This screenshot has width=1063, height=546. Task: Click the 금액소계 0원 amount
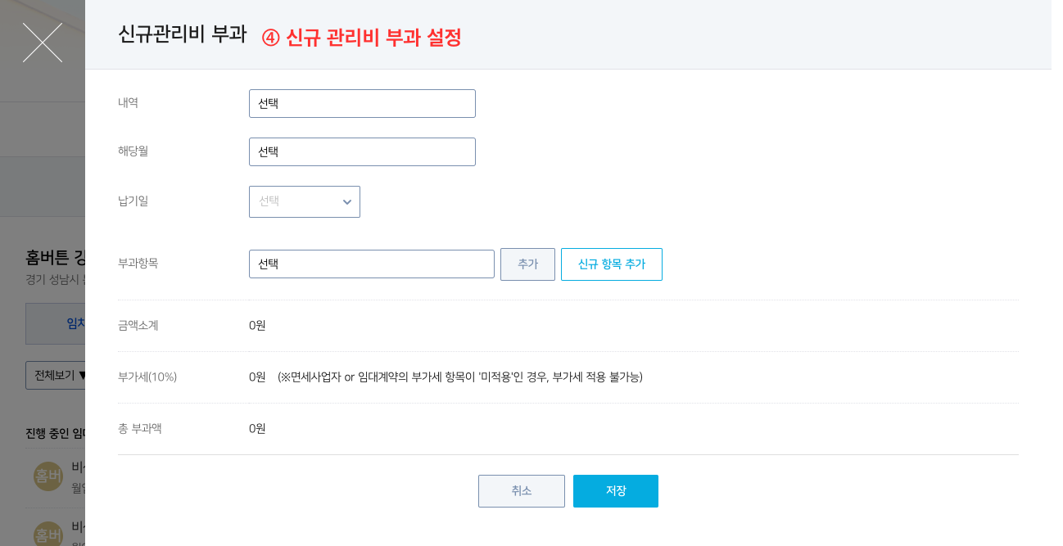tap(257, 326)
